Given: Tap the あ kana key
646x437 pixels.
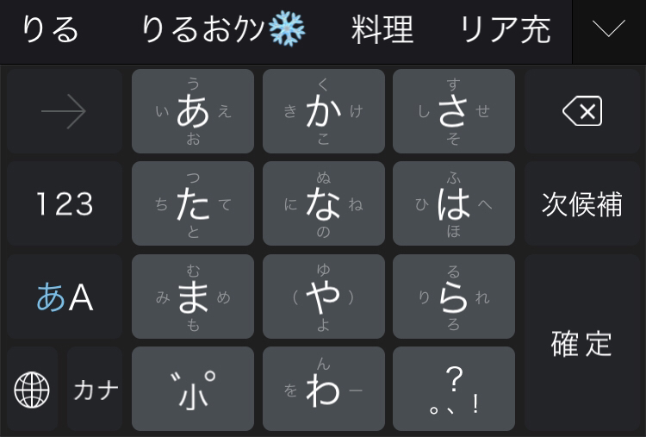Looking at the screenshot, I should (x=193, y=111).
